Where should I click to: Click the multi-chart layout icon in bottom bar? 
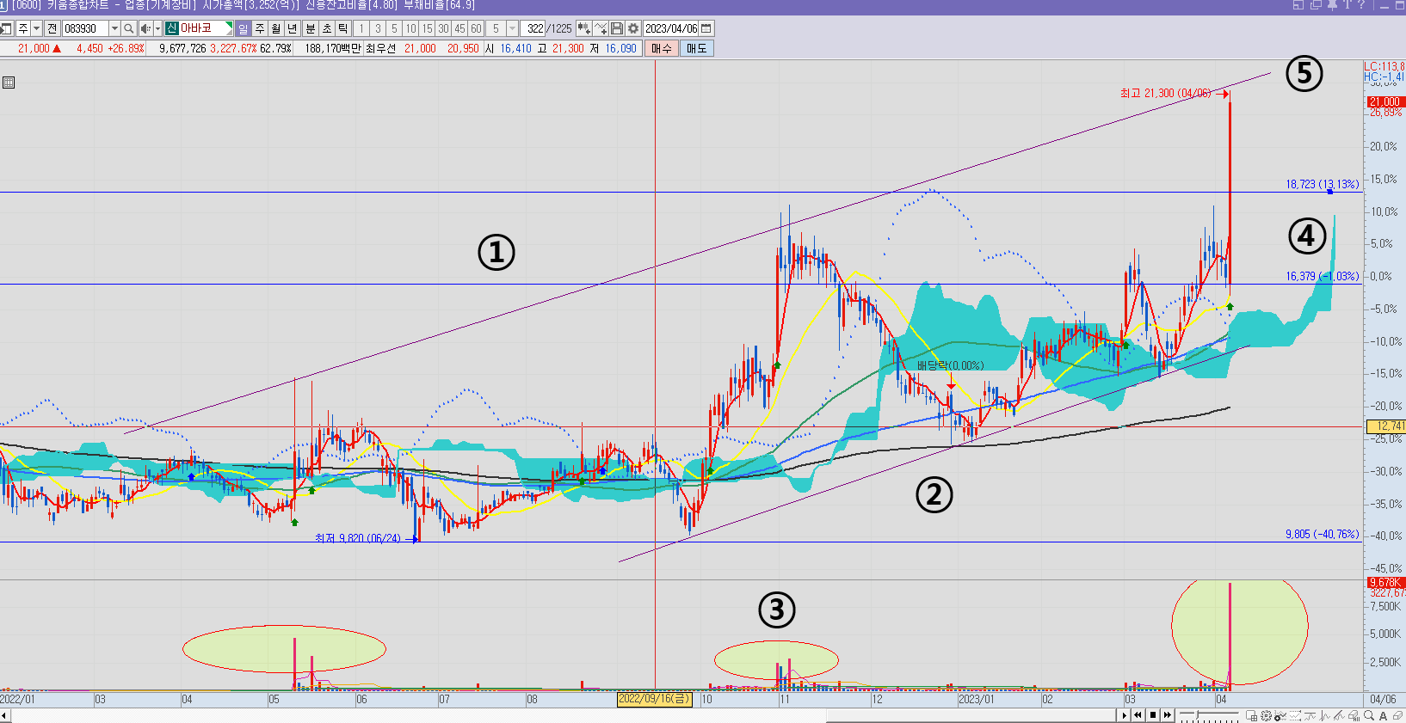tap(1252, 715)
